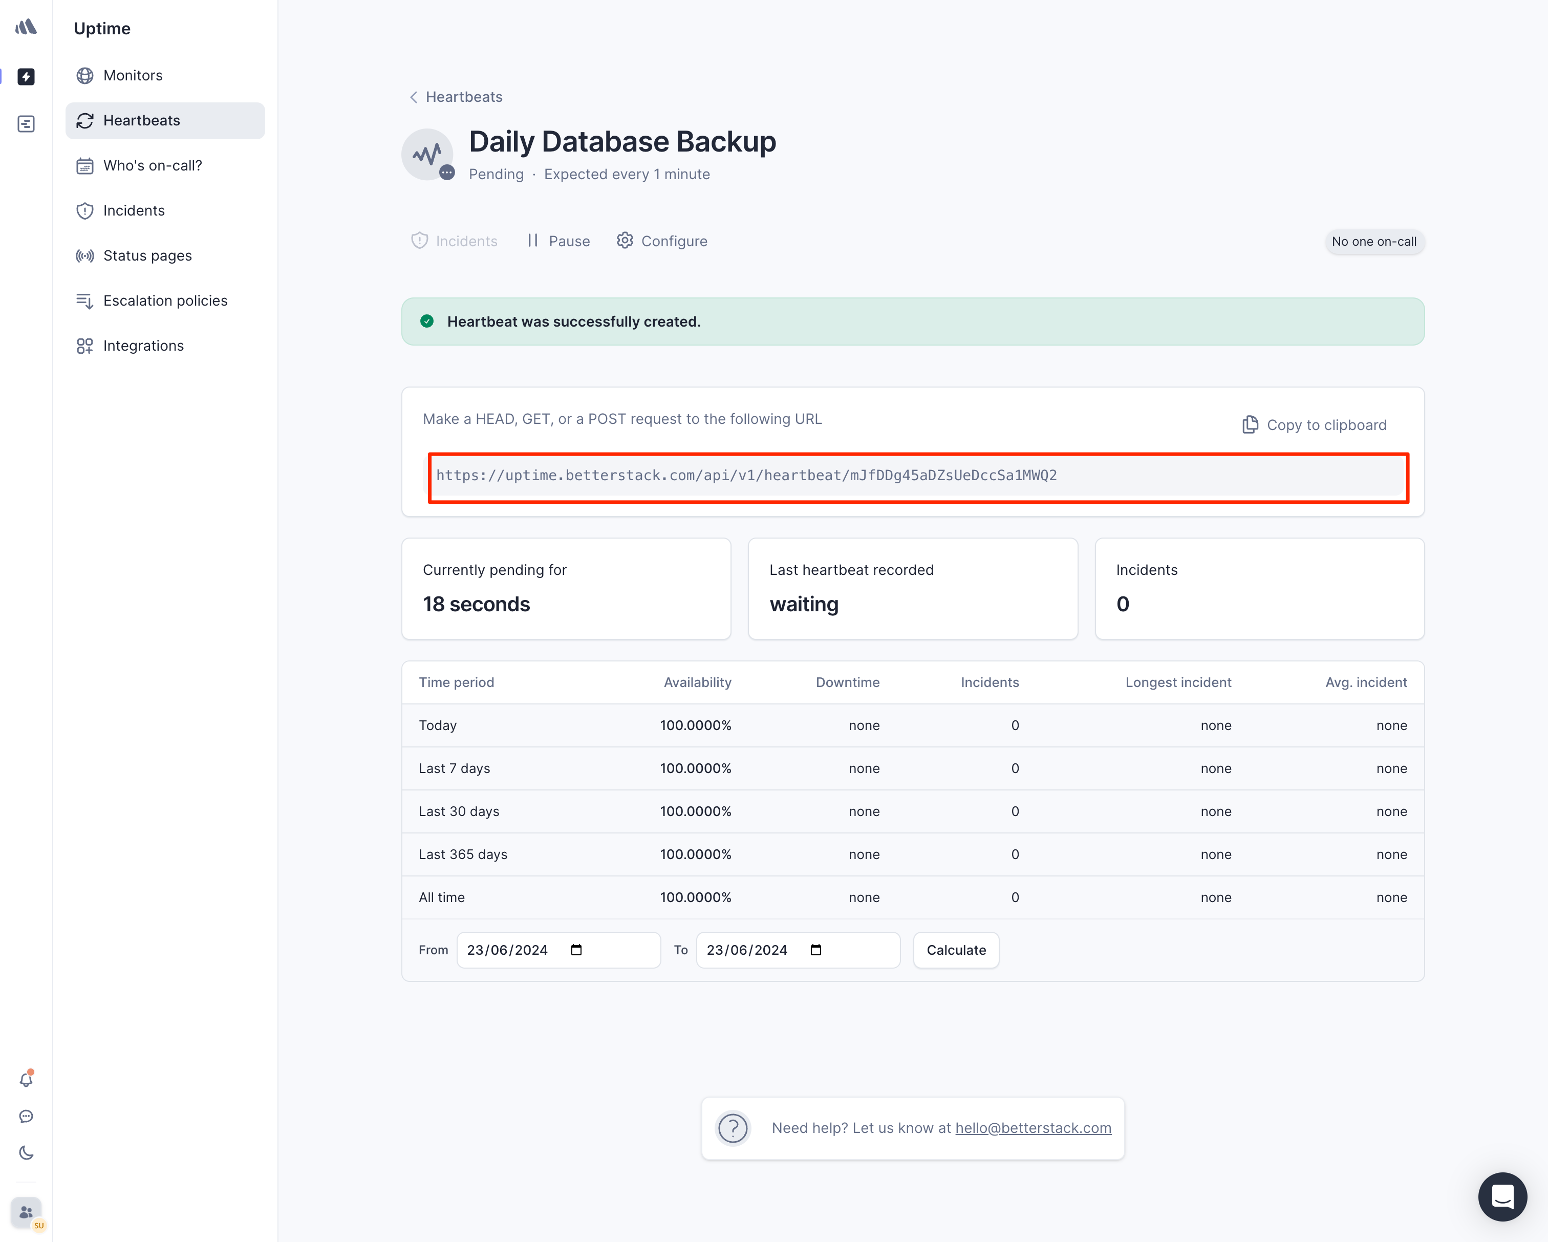The width and height of the screenshot is (1548, 1242).
Task: Click the Last 30 days row
Action: [x=913, y=811]
